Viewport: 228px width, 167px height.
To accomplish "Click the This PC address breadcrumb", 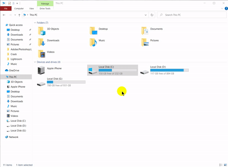I will pos(33,15).
